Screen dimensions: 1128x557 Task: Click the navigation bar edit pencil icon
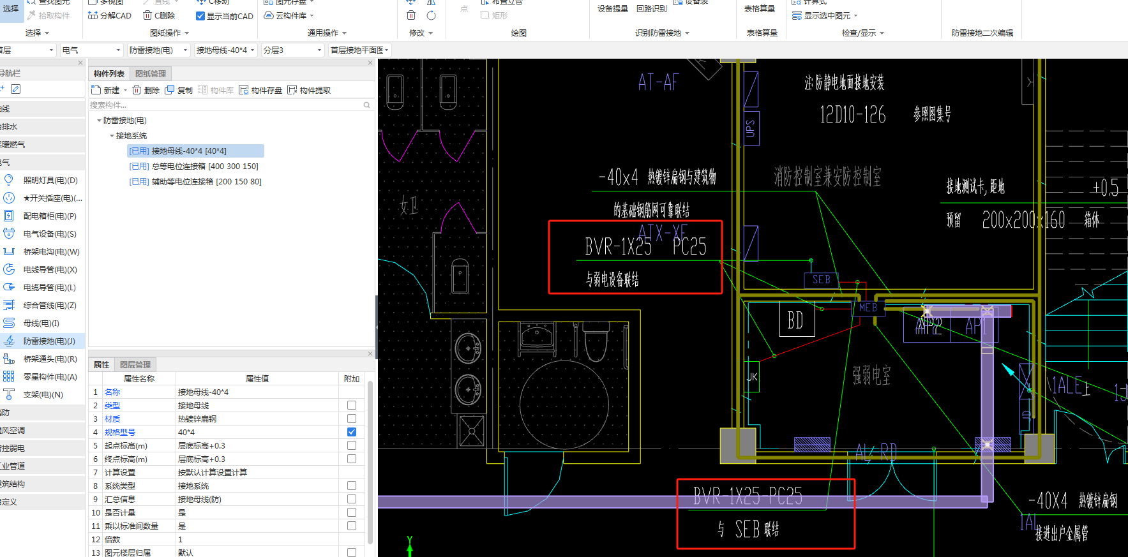(x=16, y=89)
